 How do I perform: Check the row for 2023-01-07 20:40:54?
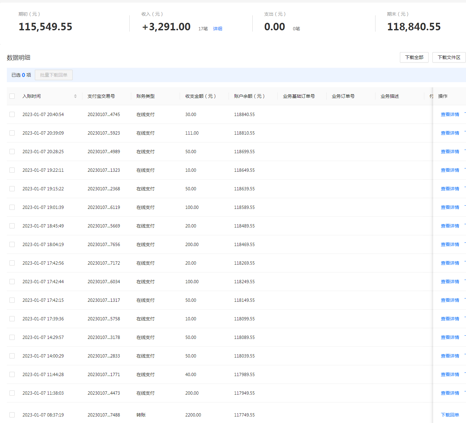click(x=12, y=114)
